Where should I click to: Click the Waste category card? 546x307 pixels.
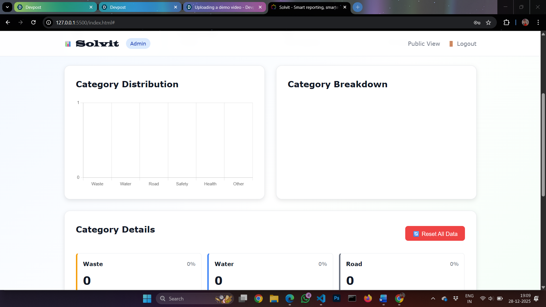[x=139, y=272]
